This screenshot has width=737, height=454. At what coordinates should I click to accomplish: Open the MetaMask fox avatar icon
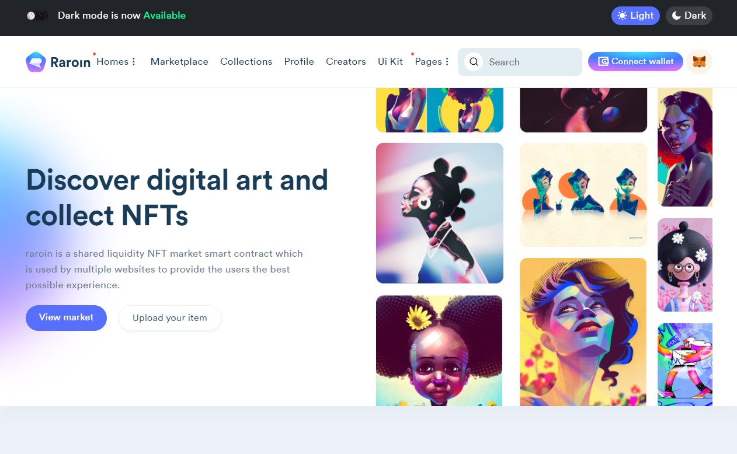point(699,61)
